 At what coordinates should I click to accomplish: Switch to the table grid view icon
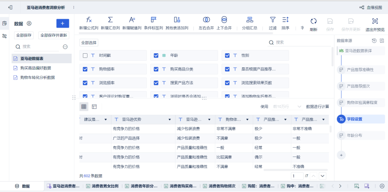click(84, 107)
